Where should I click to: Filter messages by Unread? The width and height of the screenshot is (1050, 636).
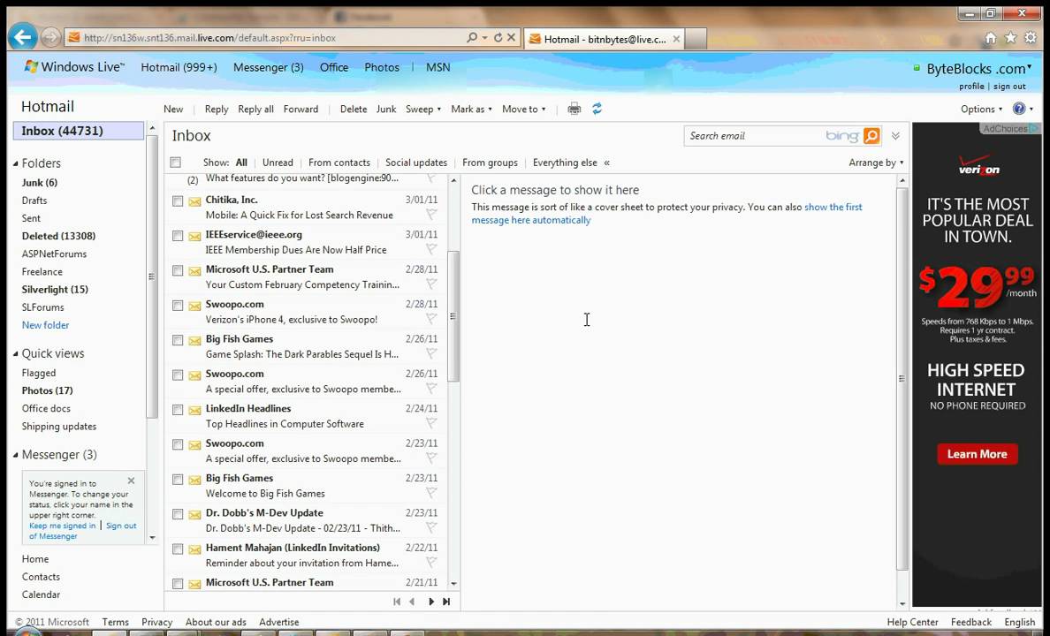(x=278, y=163)
